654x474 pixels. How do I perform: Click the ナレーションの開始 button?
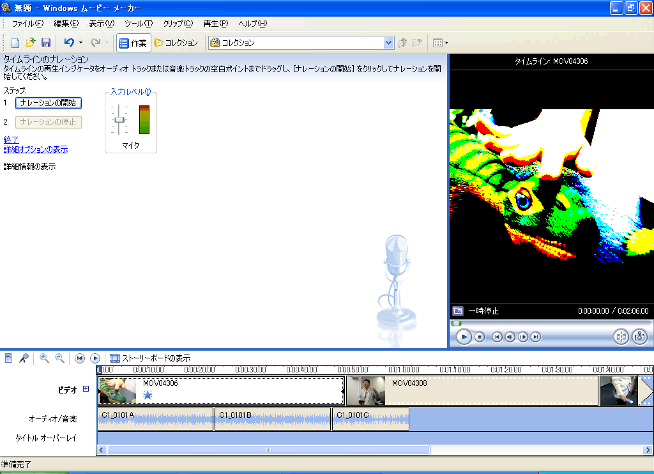[48, 103]
